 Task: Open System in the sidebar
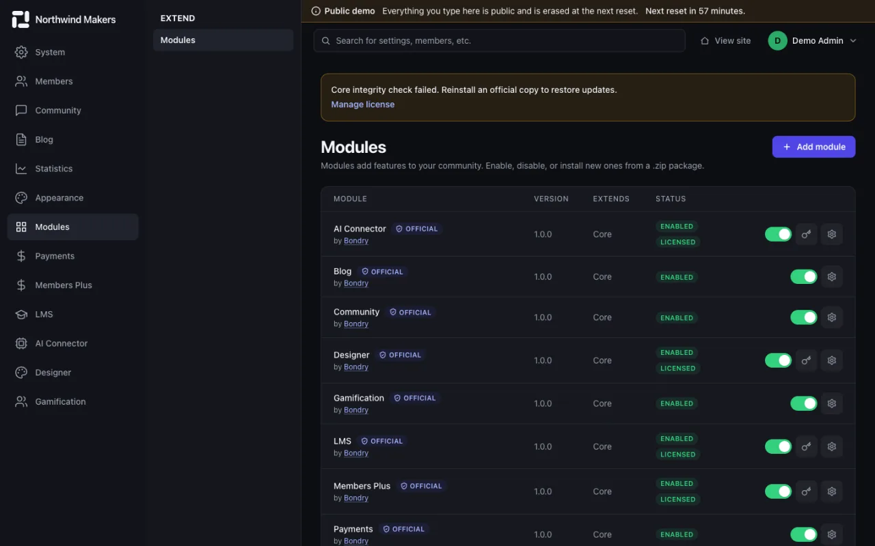click(x=72, y=52)
